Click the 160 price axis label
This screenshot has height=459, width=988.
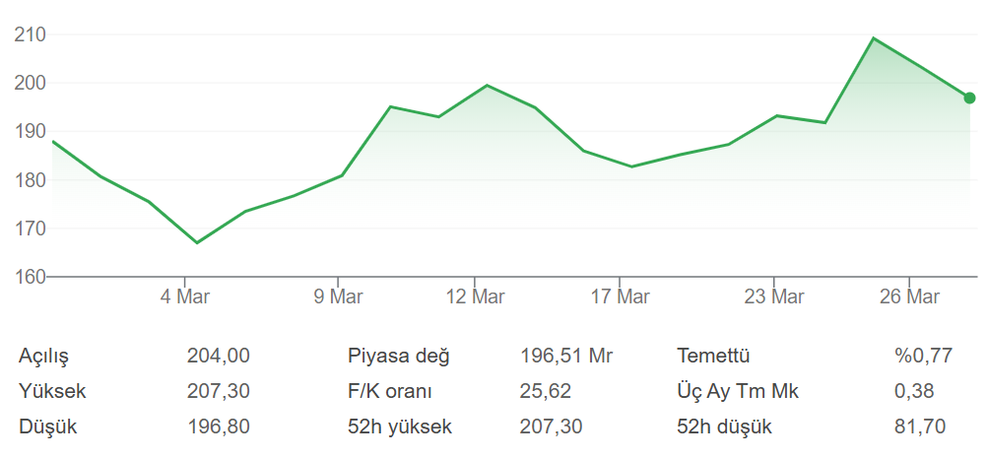coord(31,277)
